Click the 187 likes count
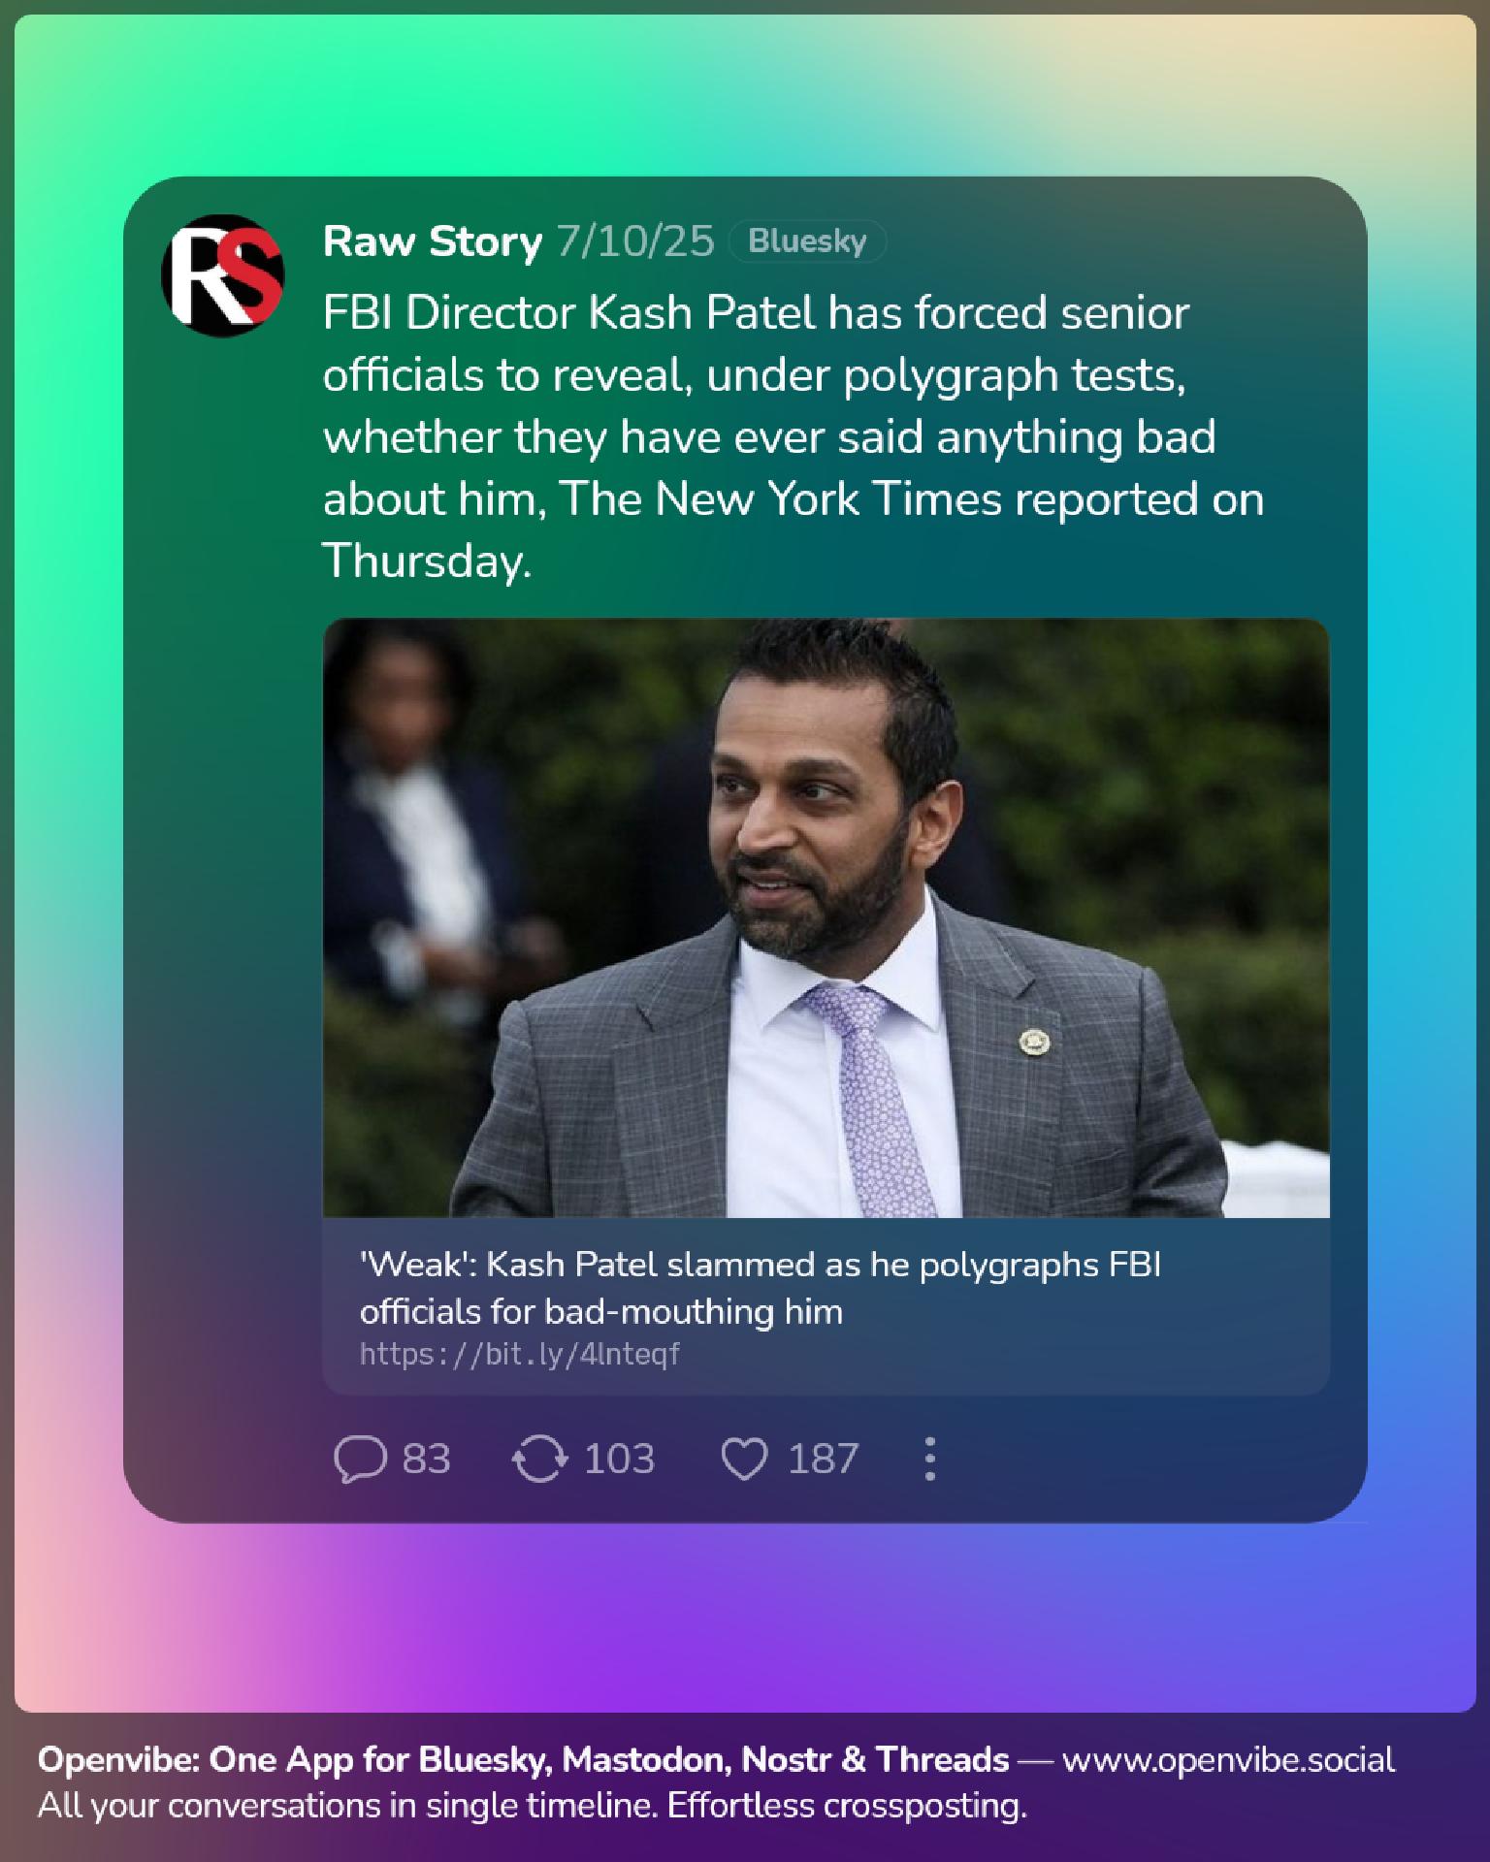The image size is (1490, 1862). 823,1459
